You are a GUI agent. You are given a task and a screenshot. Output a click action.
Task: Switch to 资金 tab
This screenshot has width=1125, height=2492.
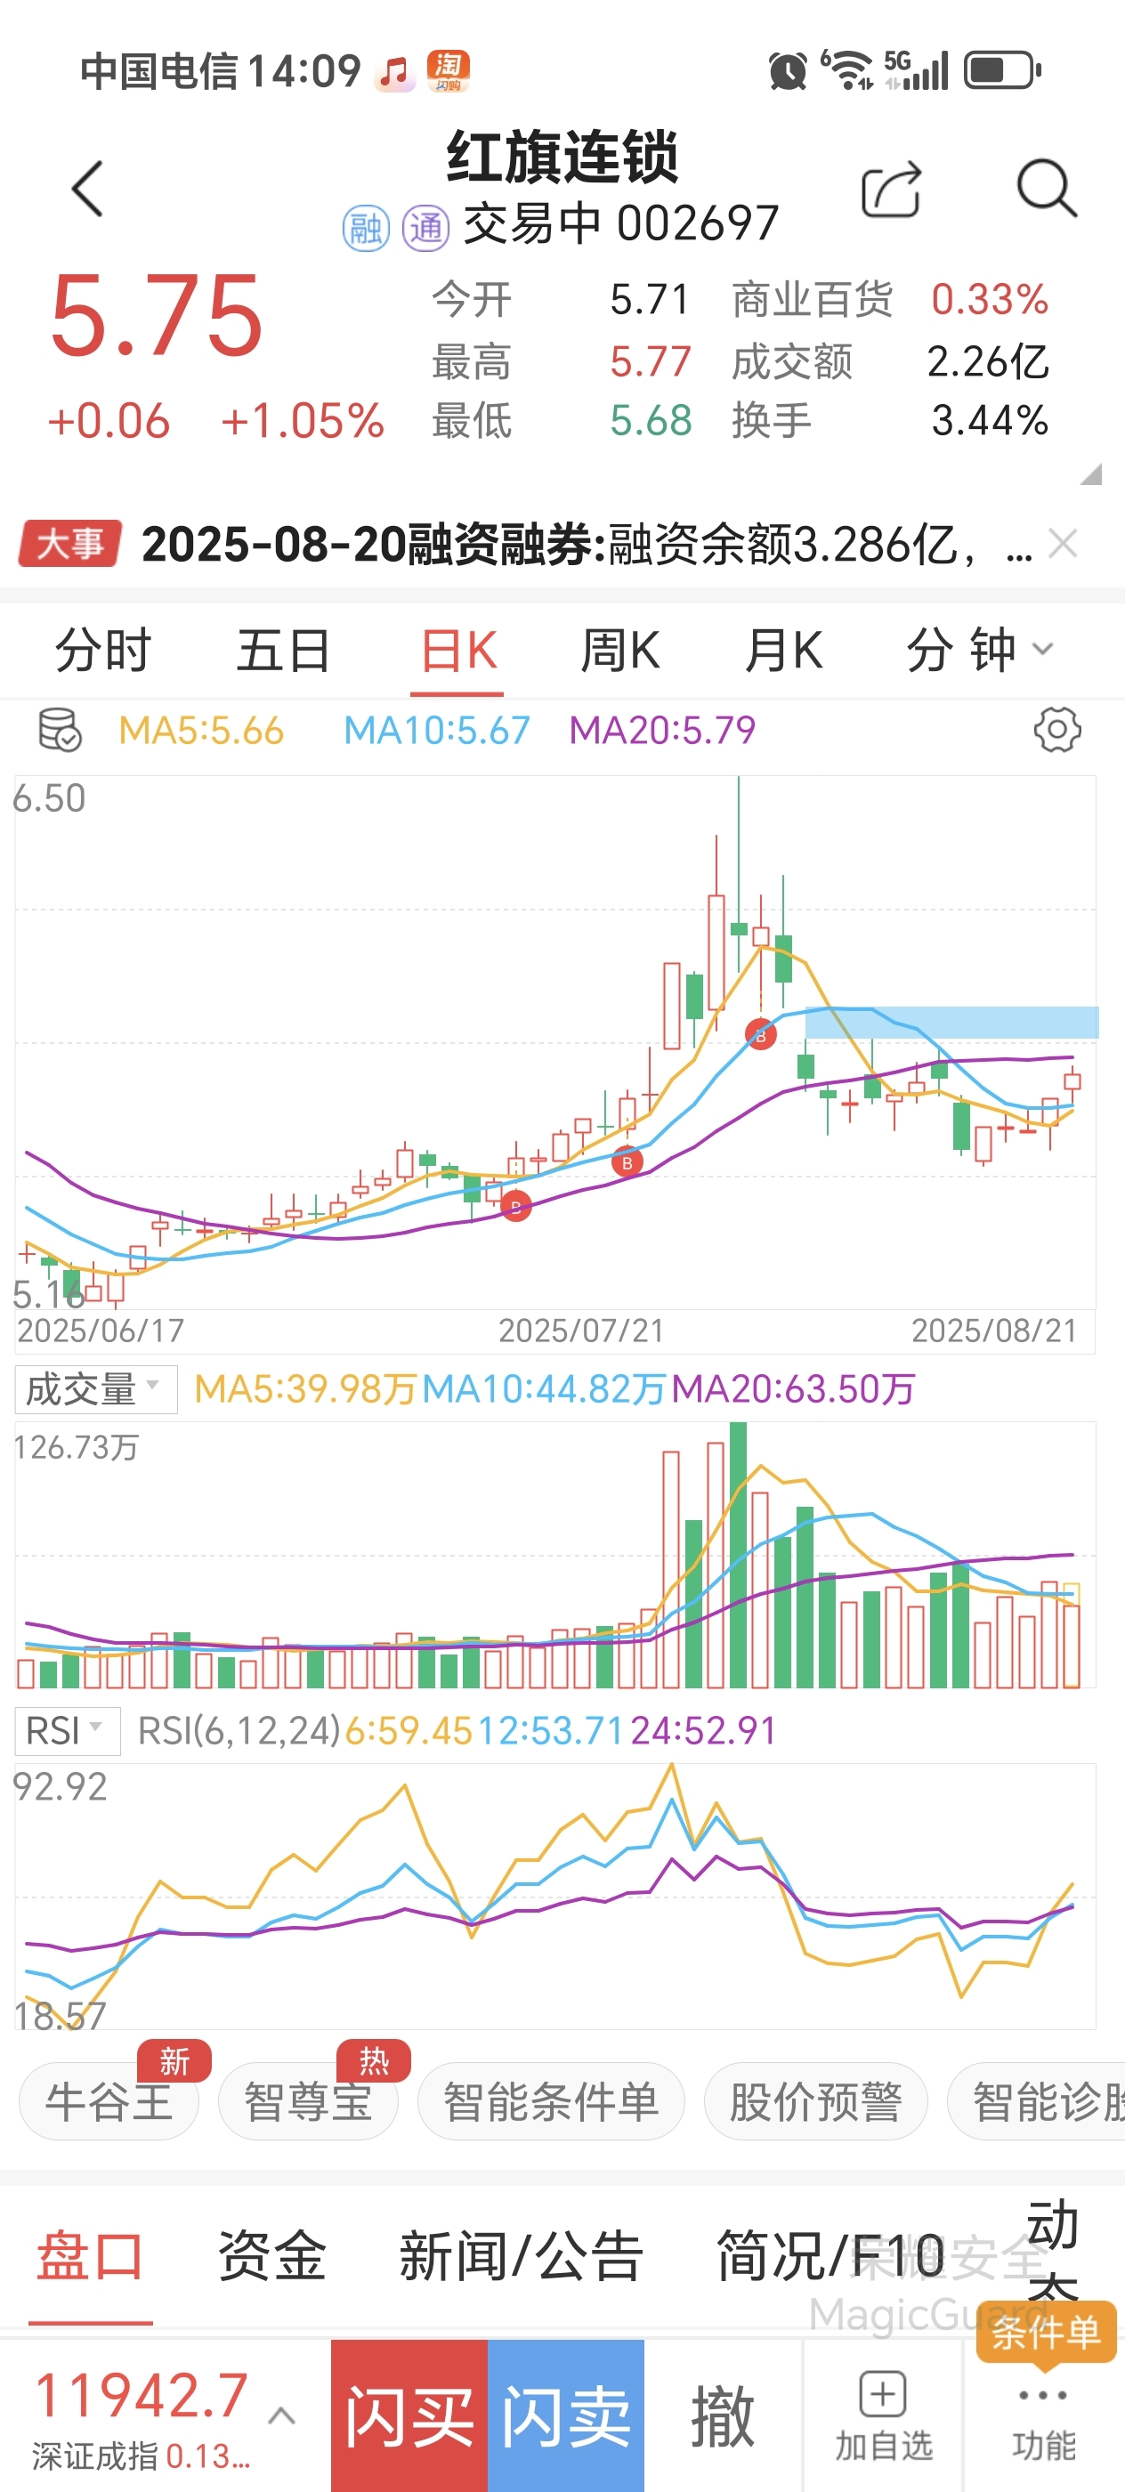271,2256
